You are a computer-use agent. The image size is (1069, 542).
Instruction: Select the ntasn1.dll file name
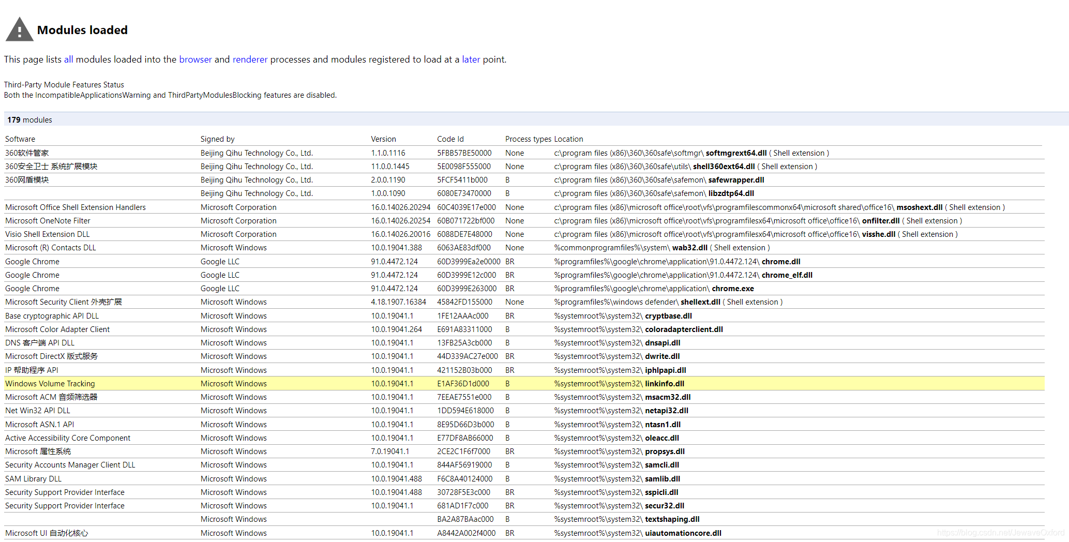(663, 425)
